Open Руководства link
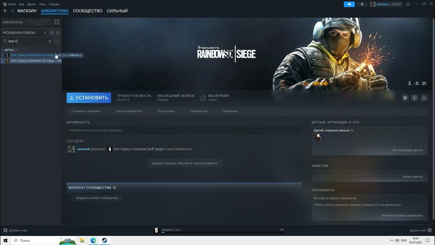Screen dimensions: 435x245 pyautogui.click(x=198, y=111)
